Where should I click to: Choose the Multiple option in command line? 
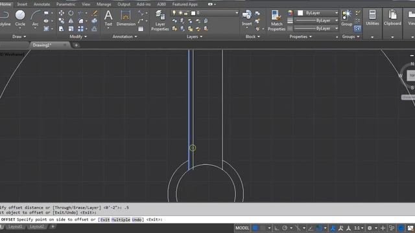(121, 219)
